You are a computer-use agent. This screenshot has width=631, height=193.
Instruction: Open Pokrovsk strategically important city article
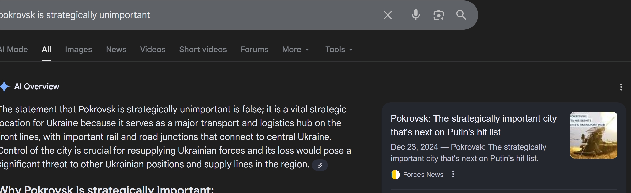(474, 125)
